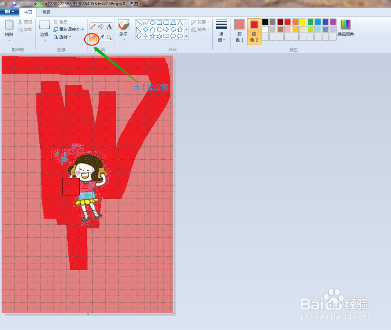Choose the straight Line shape
This screenshot has width=391, height=330.
tap(139, 23)
